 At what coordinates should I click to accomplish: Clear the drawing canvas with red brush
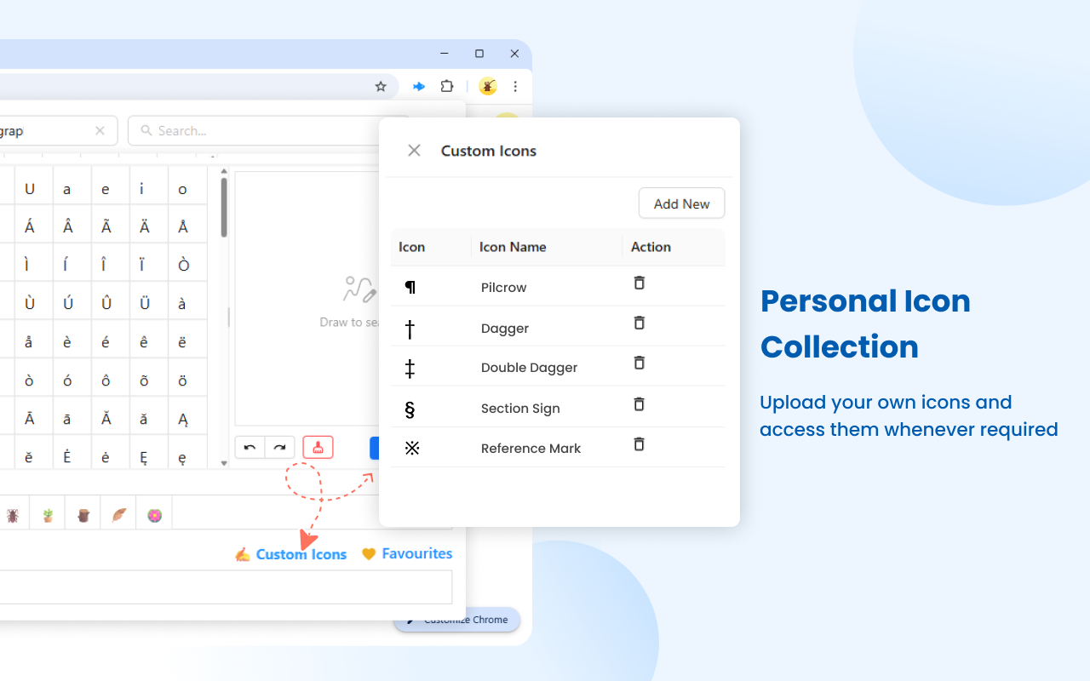click(318, 447)
